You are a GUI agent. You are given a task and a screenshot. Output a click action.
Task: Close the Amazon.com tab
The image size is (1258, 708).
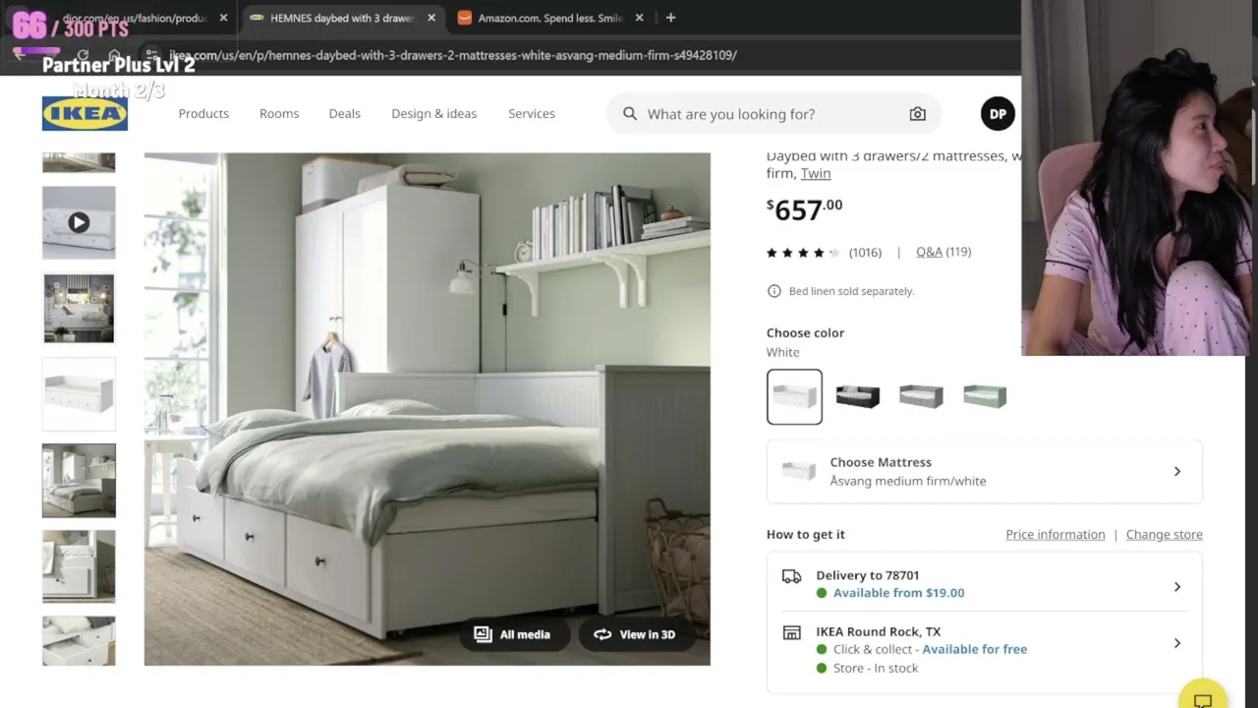639,18
